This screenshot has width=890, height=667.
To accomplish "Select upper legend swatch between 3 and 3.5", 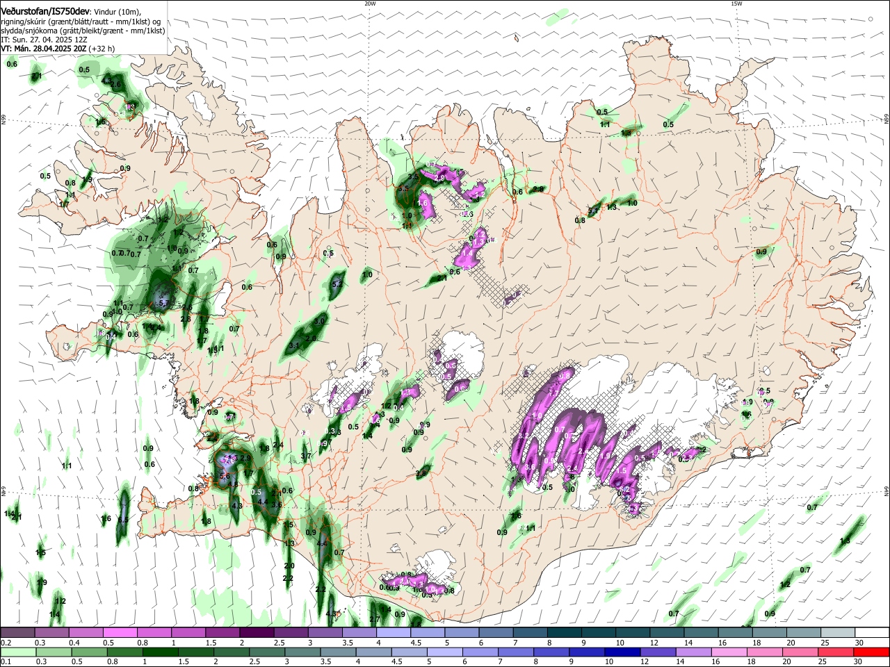I will tap(325, 633).
